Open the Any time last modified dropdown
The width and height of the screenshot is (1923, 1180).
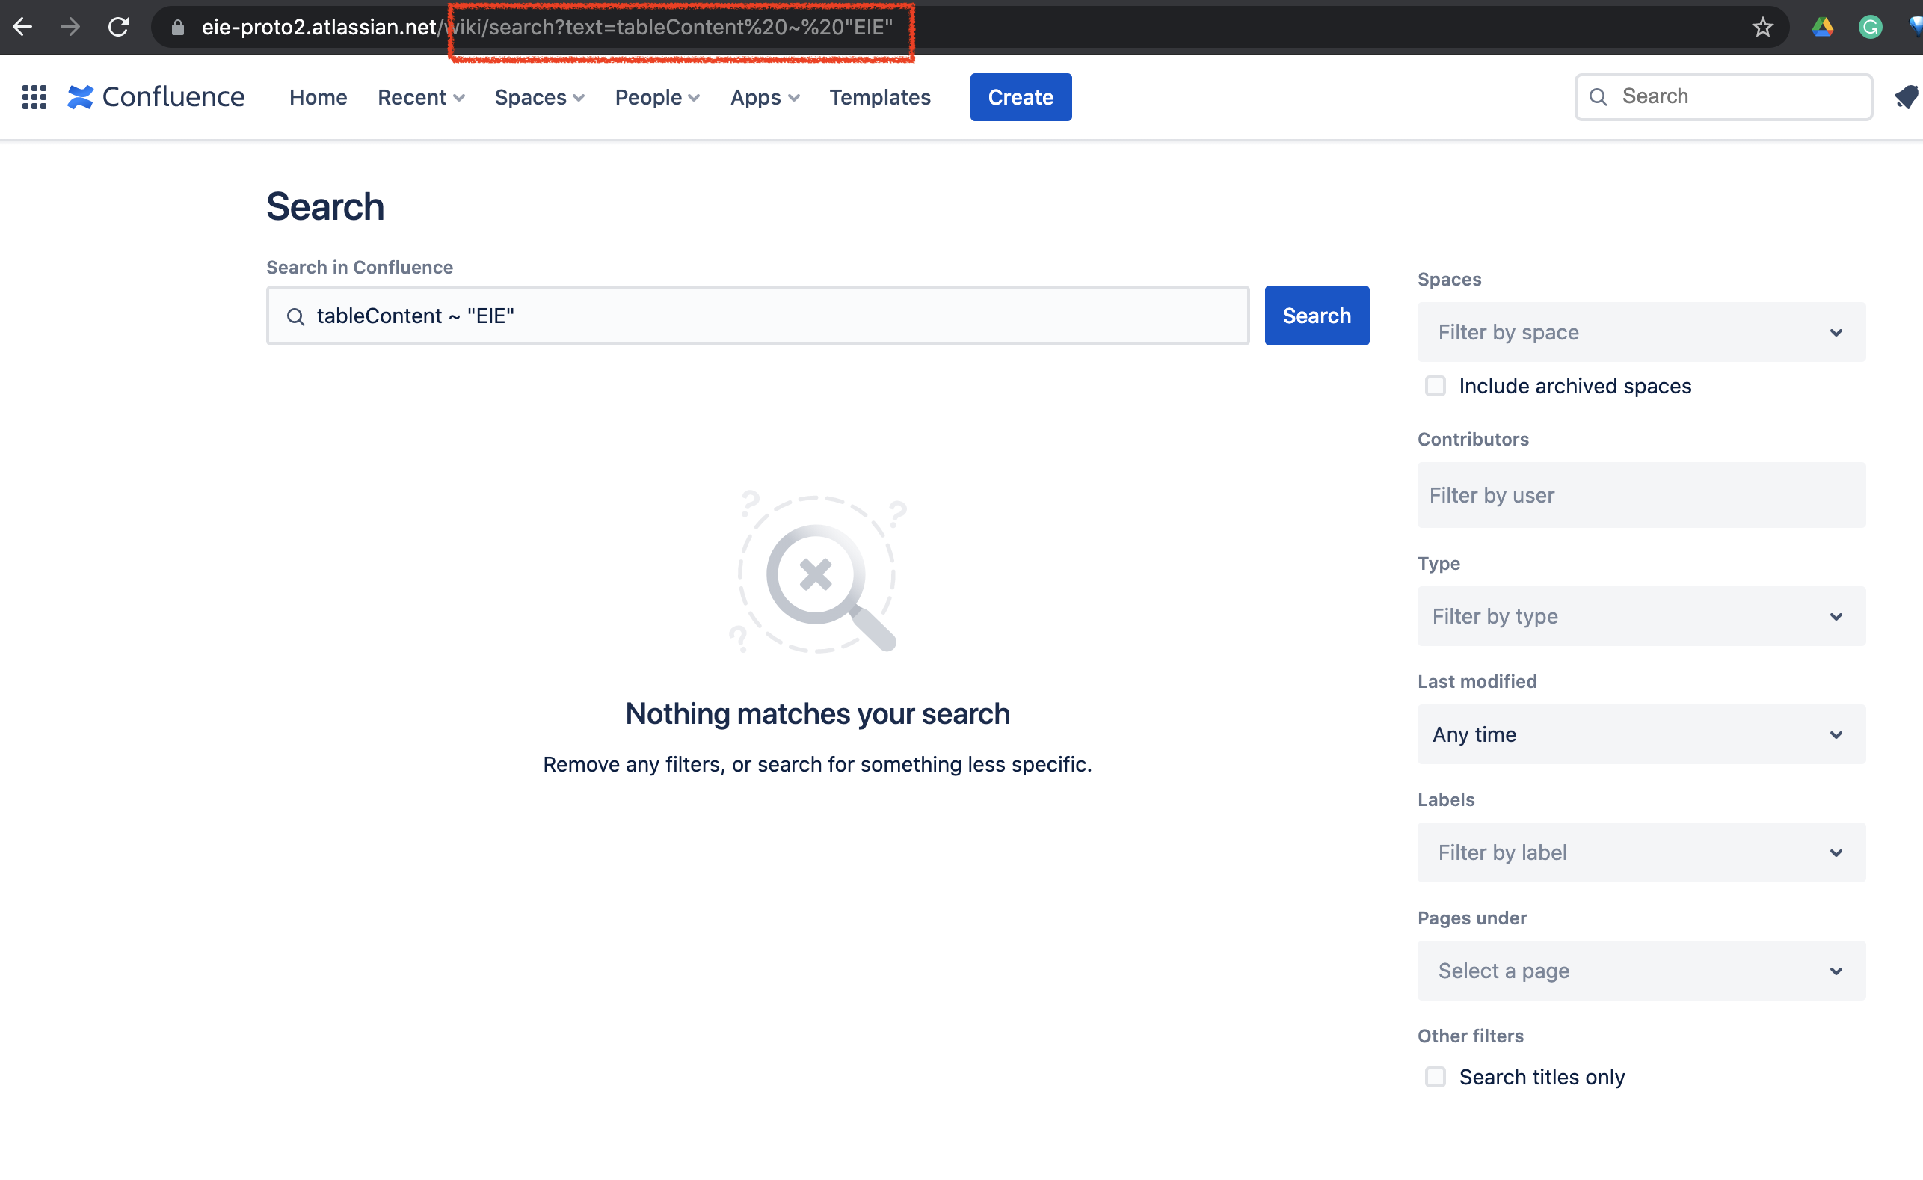click(1640, 734)
